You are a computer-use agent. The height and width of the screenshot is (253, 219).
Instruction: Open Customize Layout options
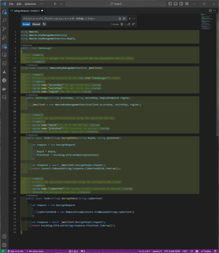187,4
